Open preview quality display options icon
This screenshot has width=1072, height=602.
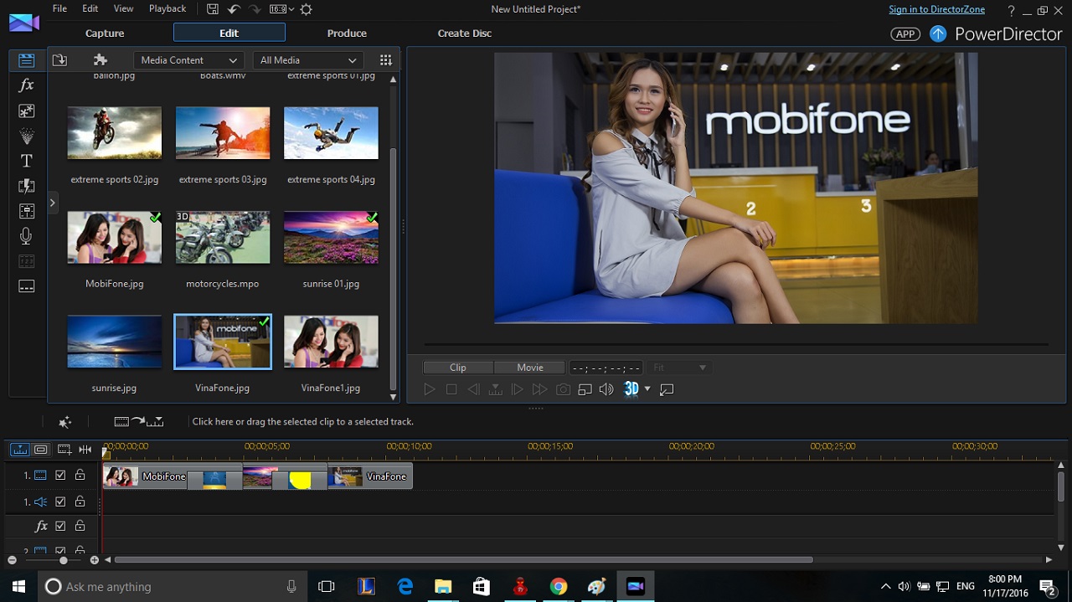pos(585,389)
